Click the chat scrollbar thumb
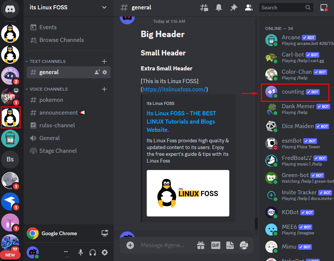Viewport: 334px width, 261px height. click(256, 223)
